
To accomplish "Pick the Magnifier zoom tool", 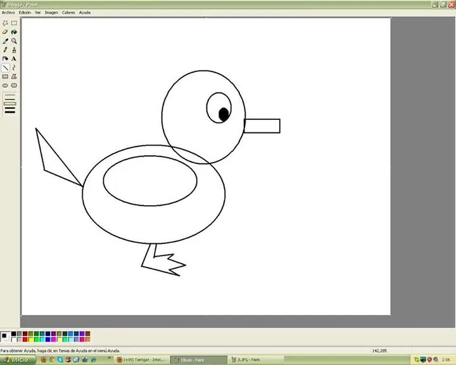I will (x=14, y=41).
